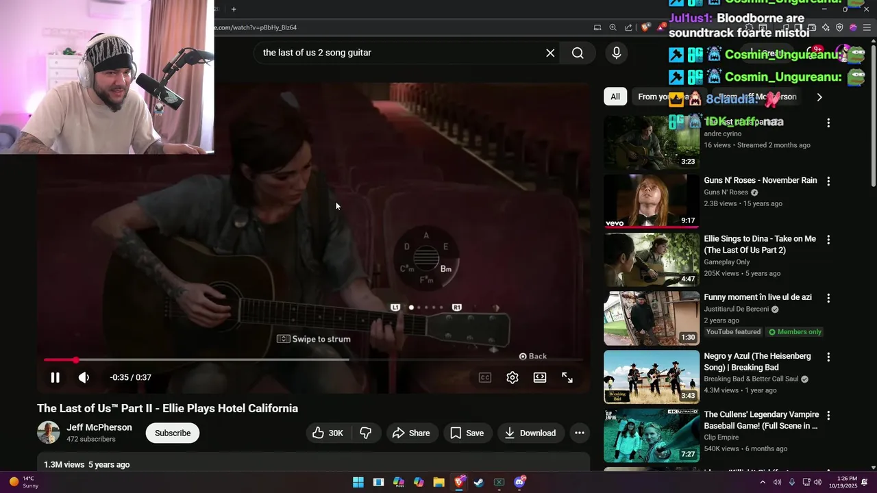Open the Brave Shields lion icon
The image size is (877, 493).
645,27
